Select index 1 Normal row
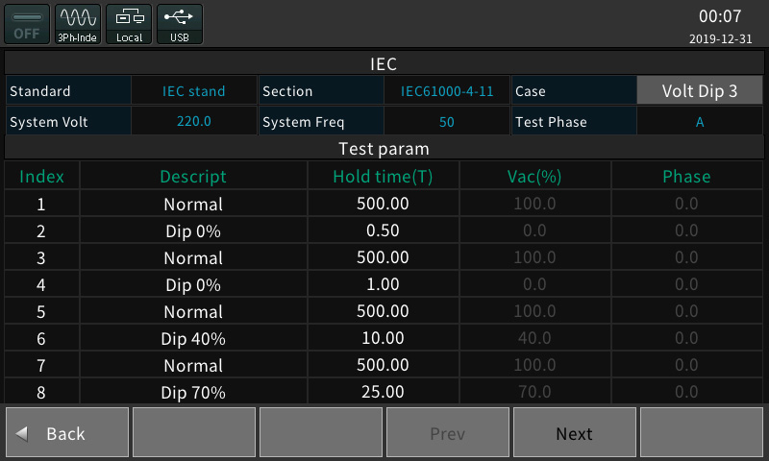Image resolution: width=769 pixels, height=461 pixels. 384,204
